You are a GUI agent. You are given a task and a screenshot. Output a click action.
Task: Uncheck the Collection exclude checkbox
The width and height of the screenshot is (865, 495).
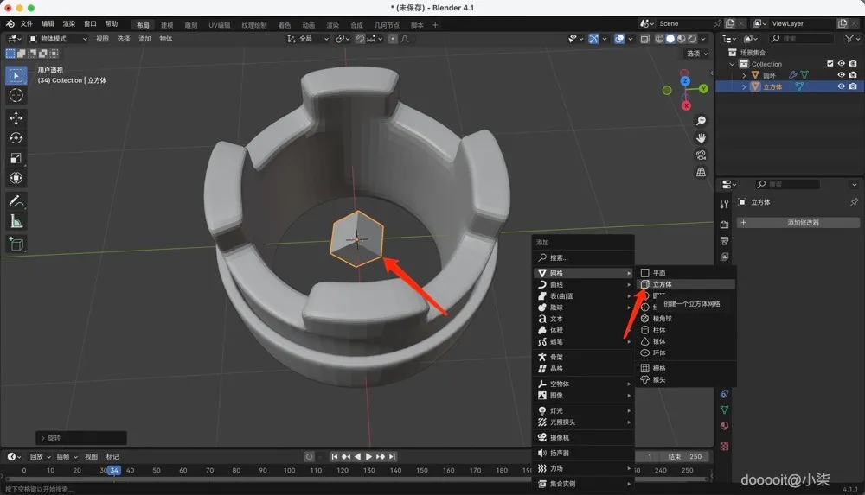coord(830,64)
